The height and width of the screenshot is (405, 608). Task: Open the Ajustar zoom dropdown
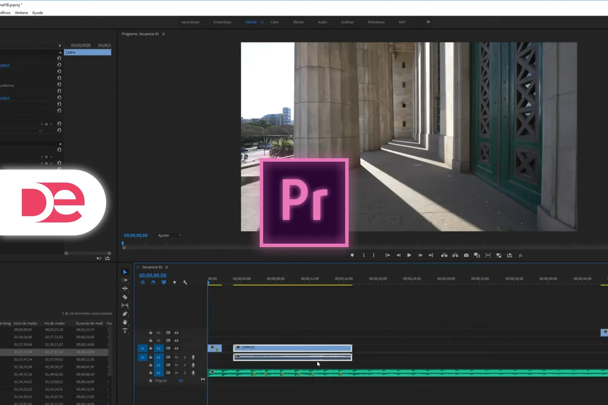[x=170, y=235]
